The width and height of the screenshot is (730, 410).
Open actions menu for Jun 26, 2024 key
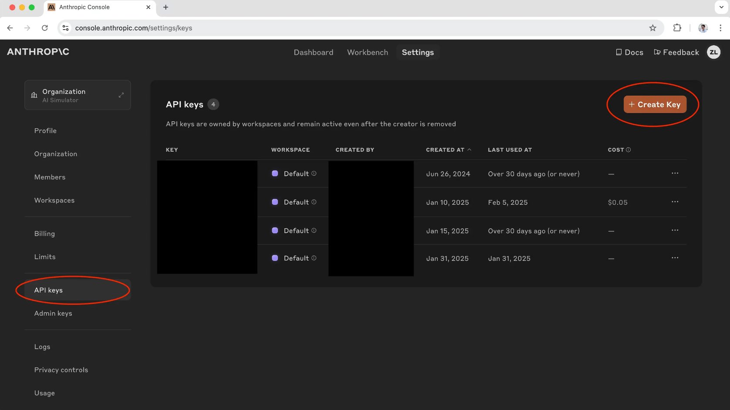[675, 173]
